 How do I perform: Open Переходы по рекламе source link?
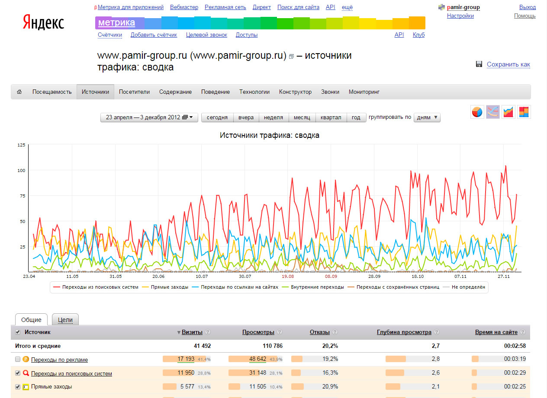tap(59, 360)
